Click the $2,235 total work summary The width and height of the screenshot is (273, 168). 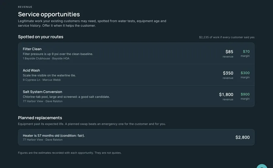pos(227,37)
